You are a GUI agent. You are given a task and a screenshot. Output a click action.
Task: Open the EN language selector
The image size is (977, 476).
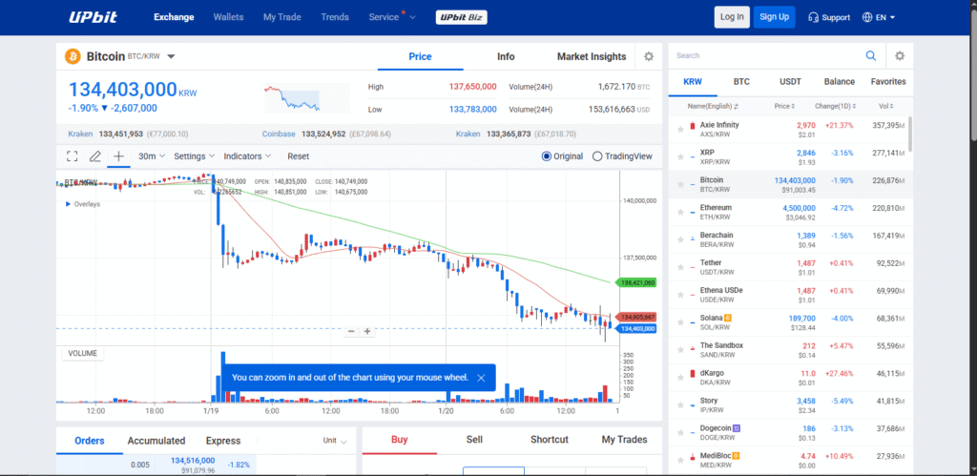tap(878, 17)
